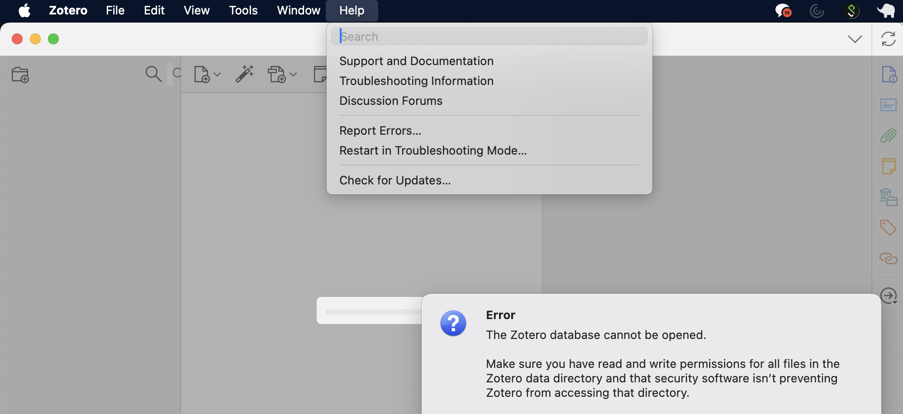903x414 pixels.
Task: Click "The Zotero database cannot be opened." text
Action: pyautogui.click(x=596, y=335)
